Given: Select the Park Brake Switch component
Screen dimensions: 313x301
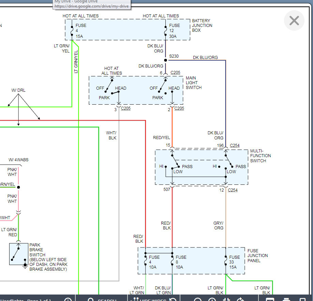Looking at the screenshot, I should coord(18,254).
